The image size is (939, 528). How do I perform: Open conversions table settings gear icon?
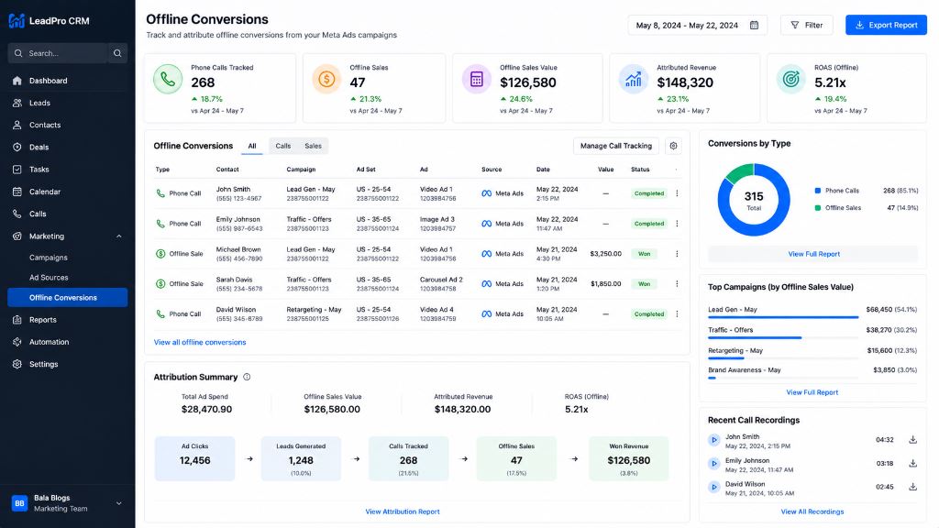click(673, 146)
